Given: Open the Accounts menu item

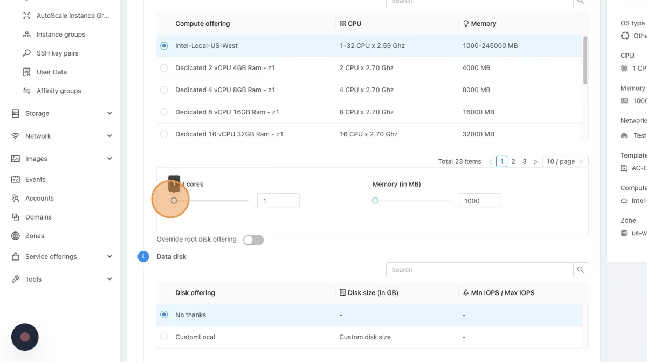Looking at the screenshot, I should tap(39, 199).
